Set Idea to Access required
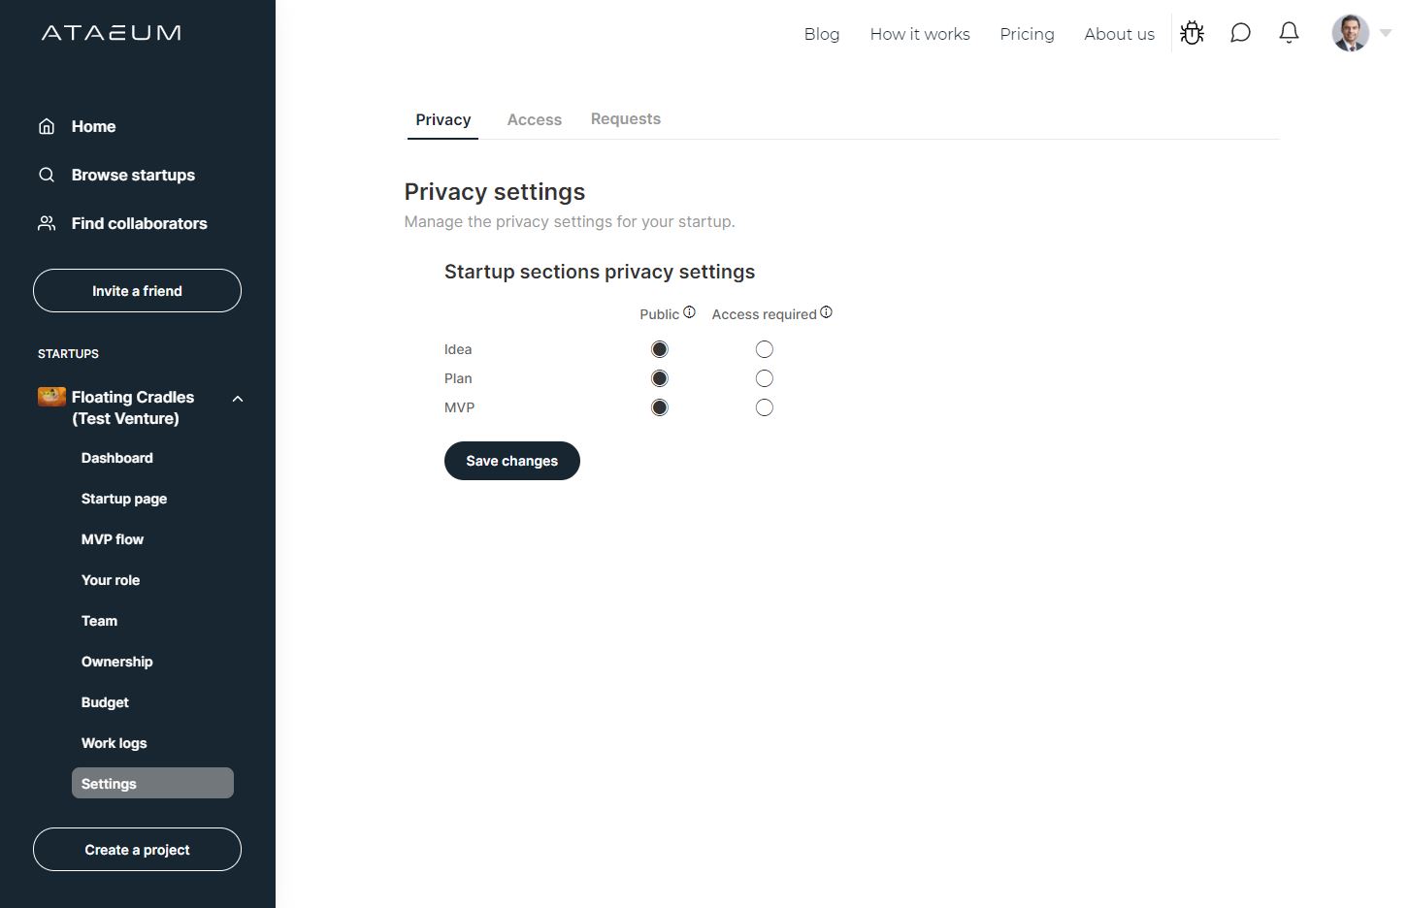Image resolution: width=1408 pixels, height=908 pixels. 765,349
